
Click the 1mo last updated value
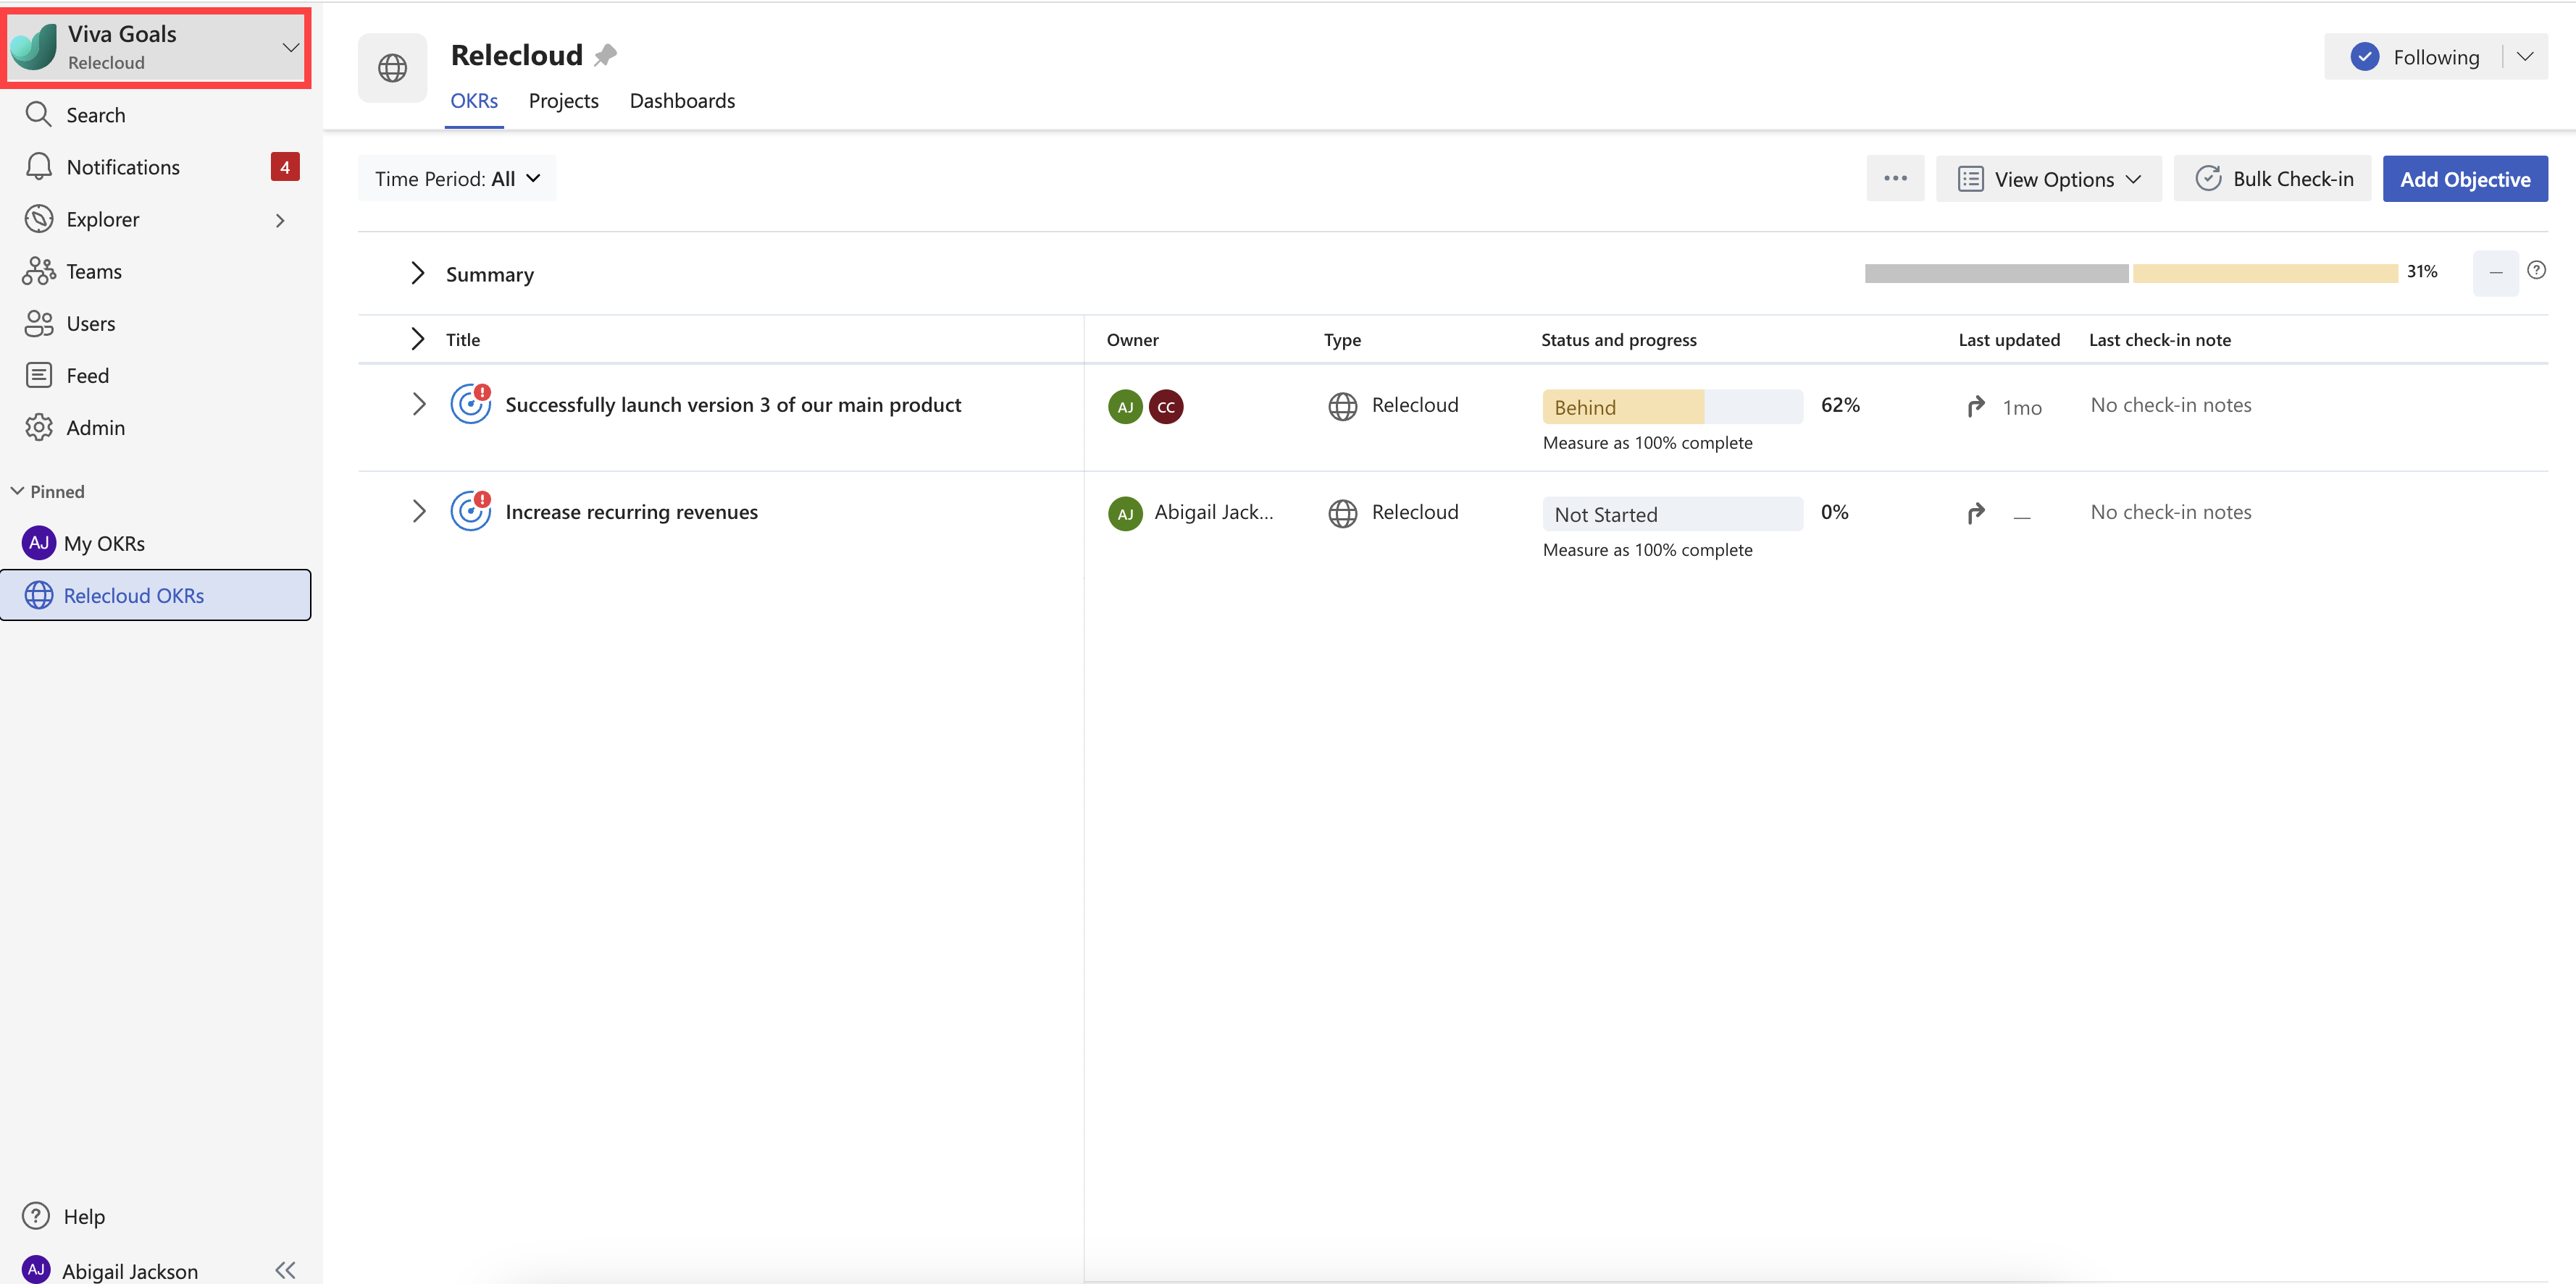[2021, 407]
